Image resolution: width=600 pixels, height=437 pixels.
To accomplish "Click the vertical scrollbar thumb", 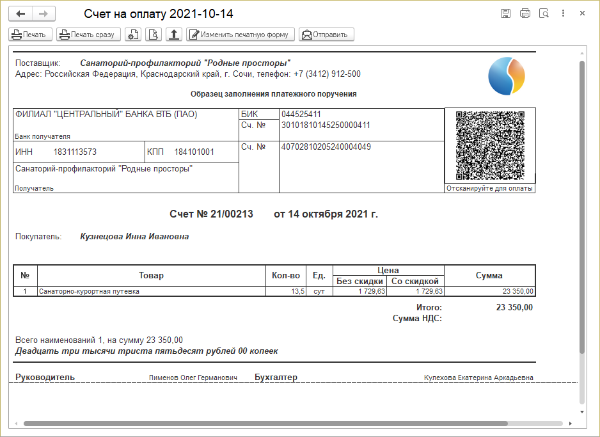I will [x=582, y=207].
